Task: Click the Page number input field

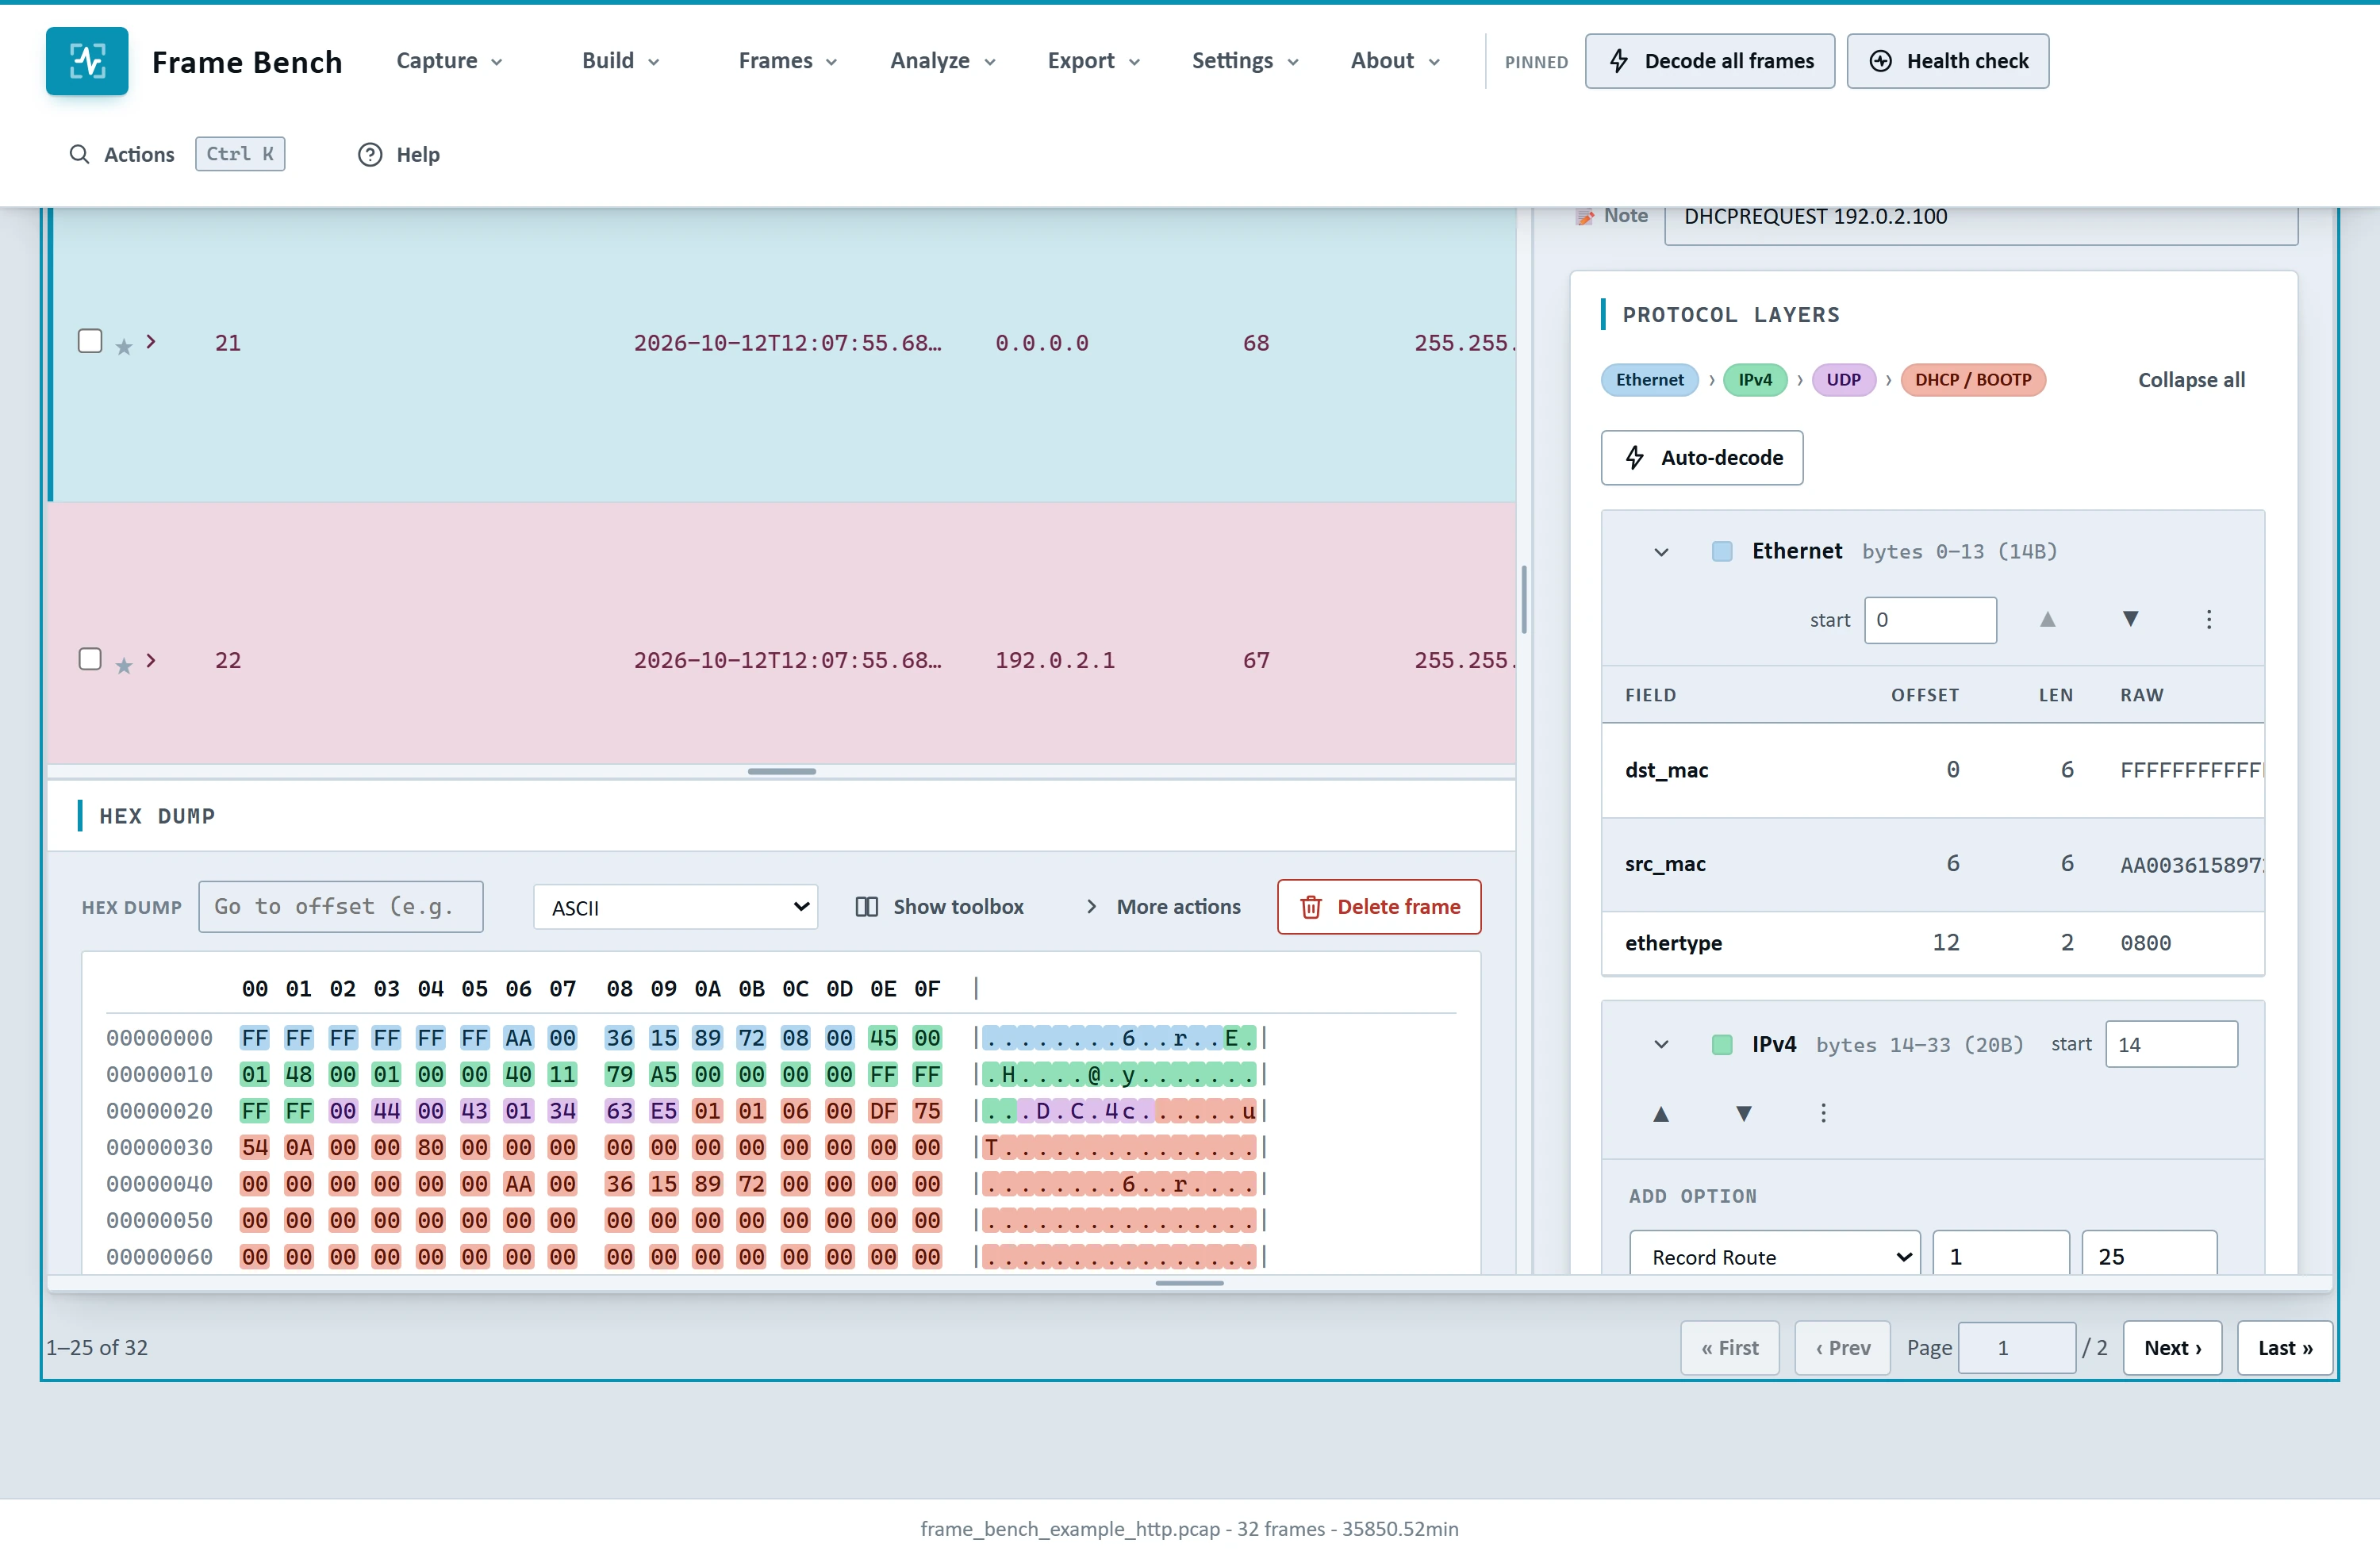Action: tap(2016, 1348)
